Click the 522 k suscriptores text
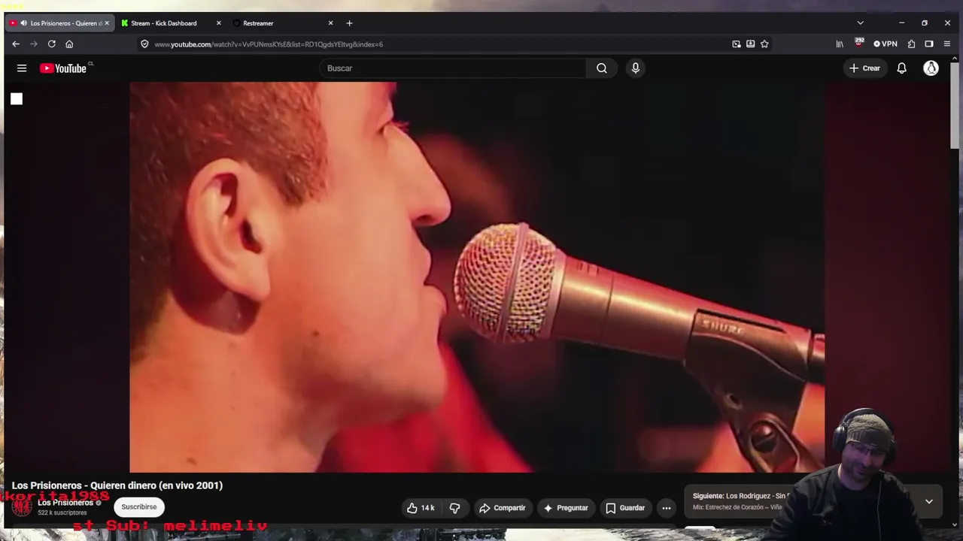Image resolution: width=963 pixels, height=541 pixels. click(x=62, y=512)
